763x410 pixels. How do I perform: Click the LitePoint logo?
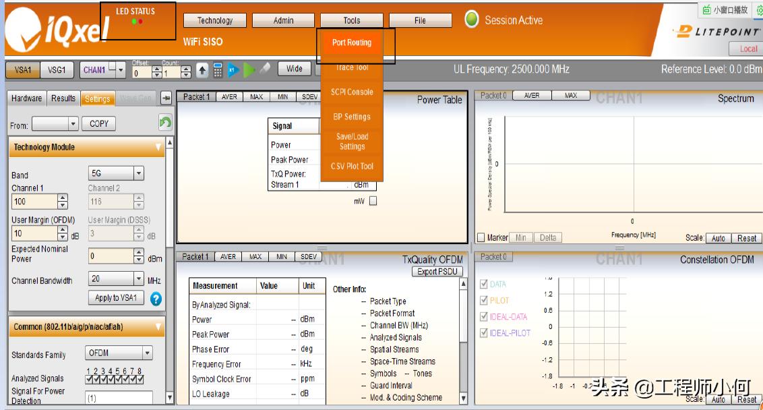tap(716, 32)
